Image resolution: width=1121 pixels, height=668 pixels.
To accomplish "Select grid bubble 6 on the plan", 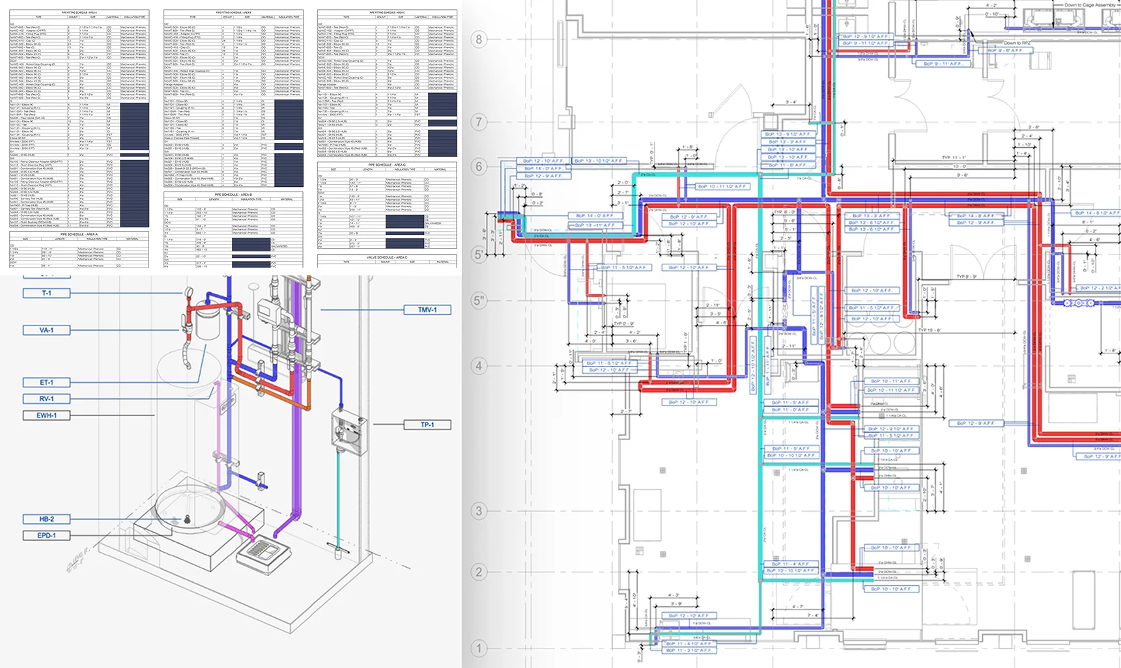I will pyautogui.click(x=479, y=167).
